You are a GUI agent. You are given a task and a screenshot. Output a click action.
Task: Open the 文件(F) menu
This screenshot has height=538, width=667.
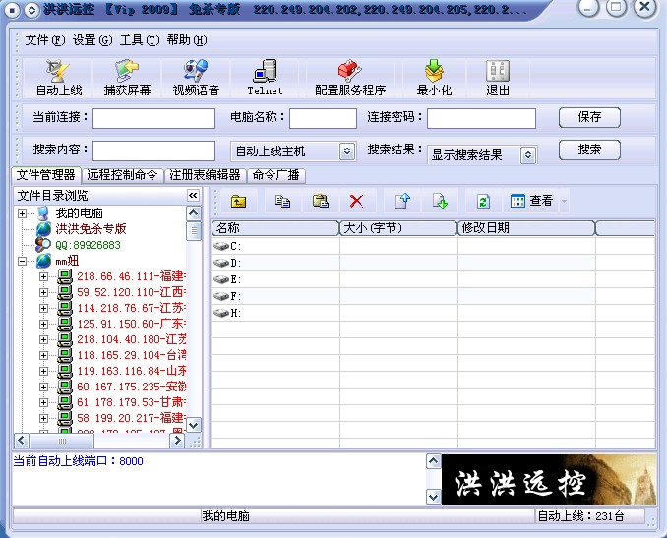point(44,41)
